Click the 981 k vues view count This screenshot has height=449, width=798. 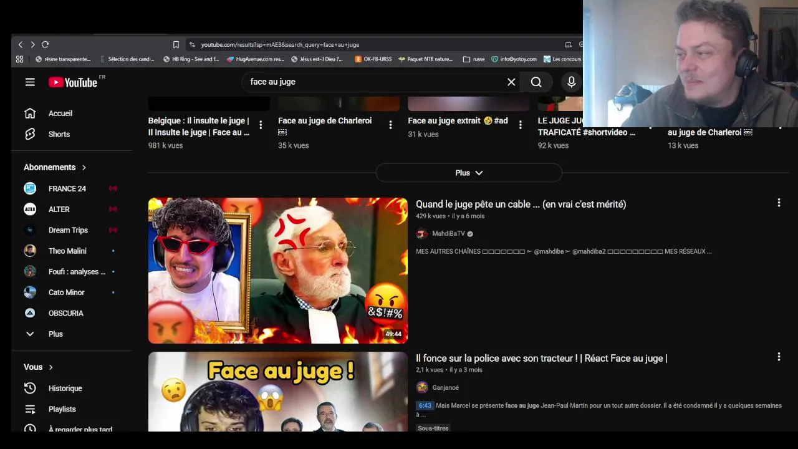(165, 145)
